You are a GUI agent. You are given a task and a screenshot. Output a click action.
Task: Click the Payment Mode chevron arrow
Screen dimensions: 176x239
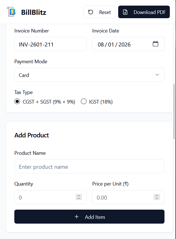click(x=157, y=75)
